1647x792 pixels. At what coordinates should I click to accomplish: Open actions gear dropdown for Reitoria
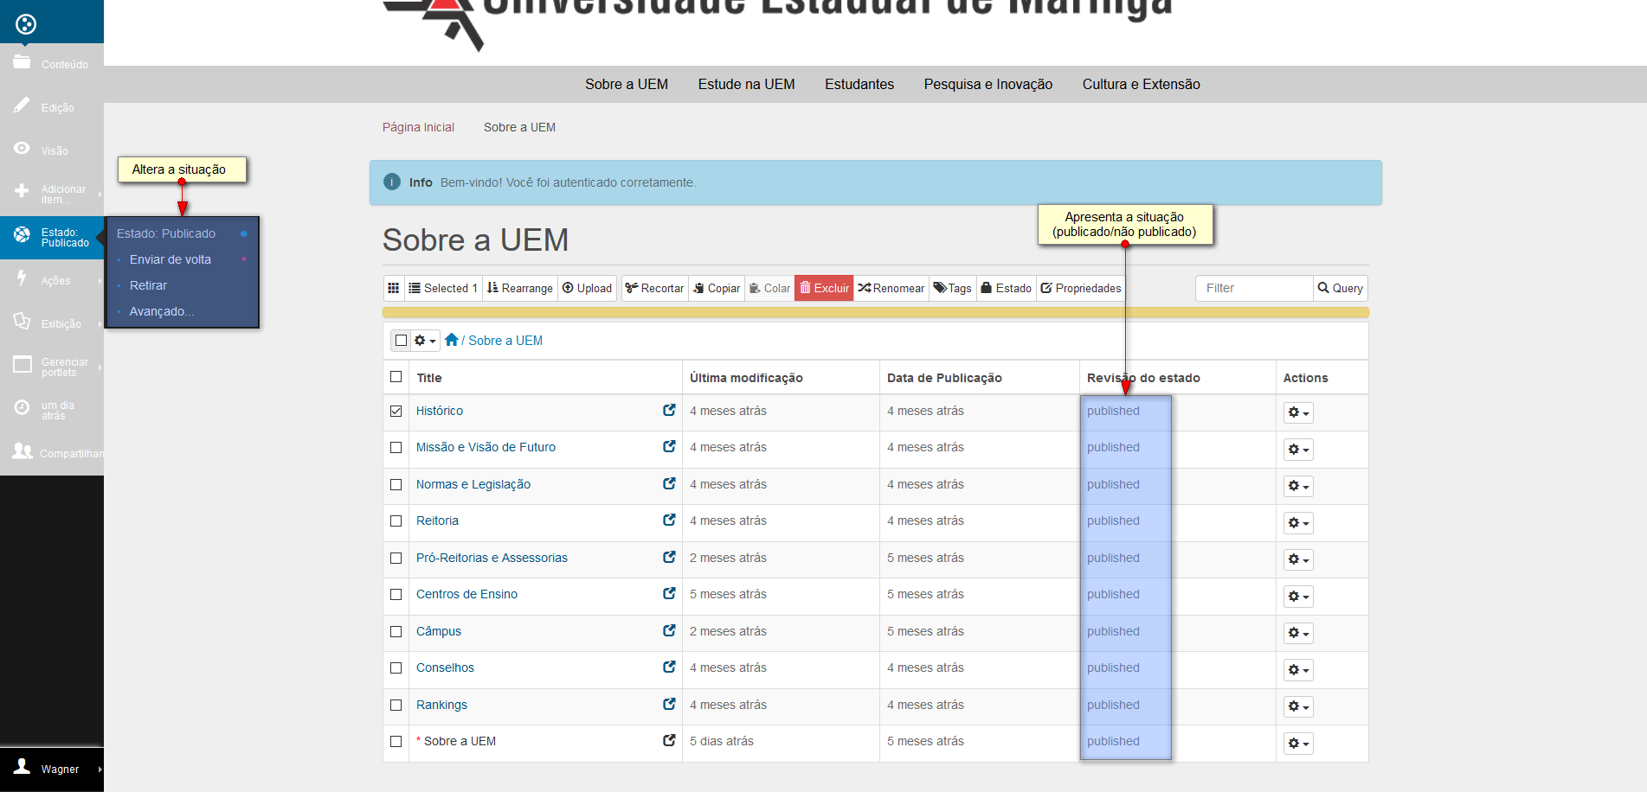1298,523
